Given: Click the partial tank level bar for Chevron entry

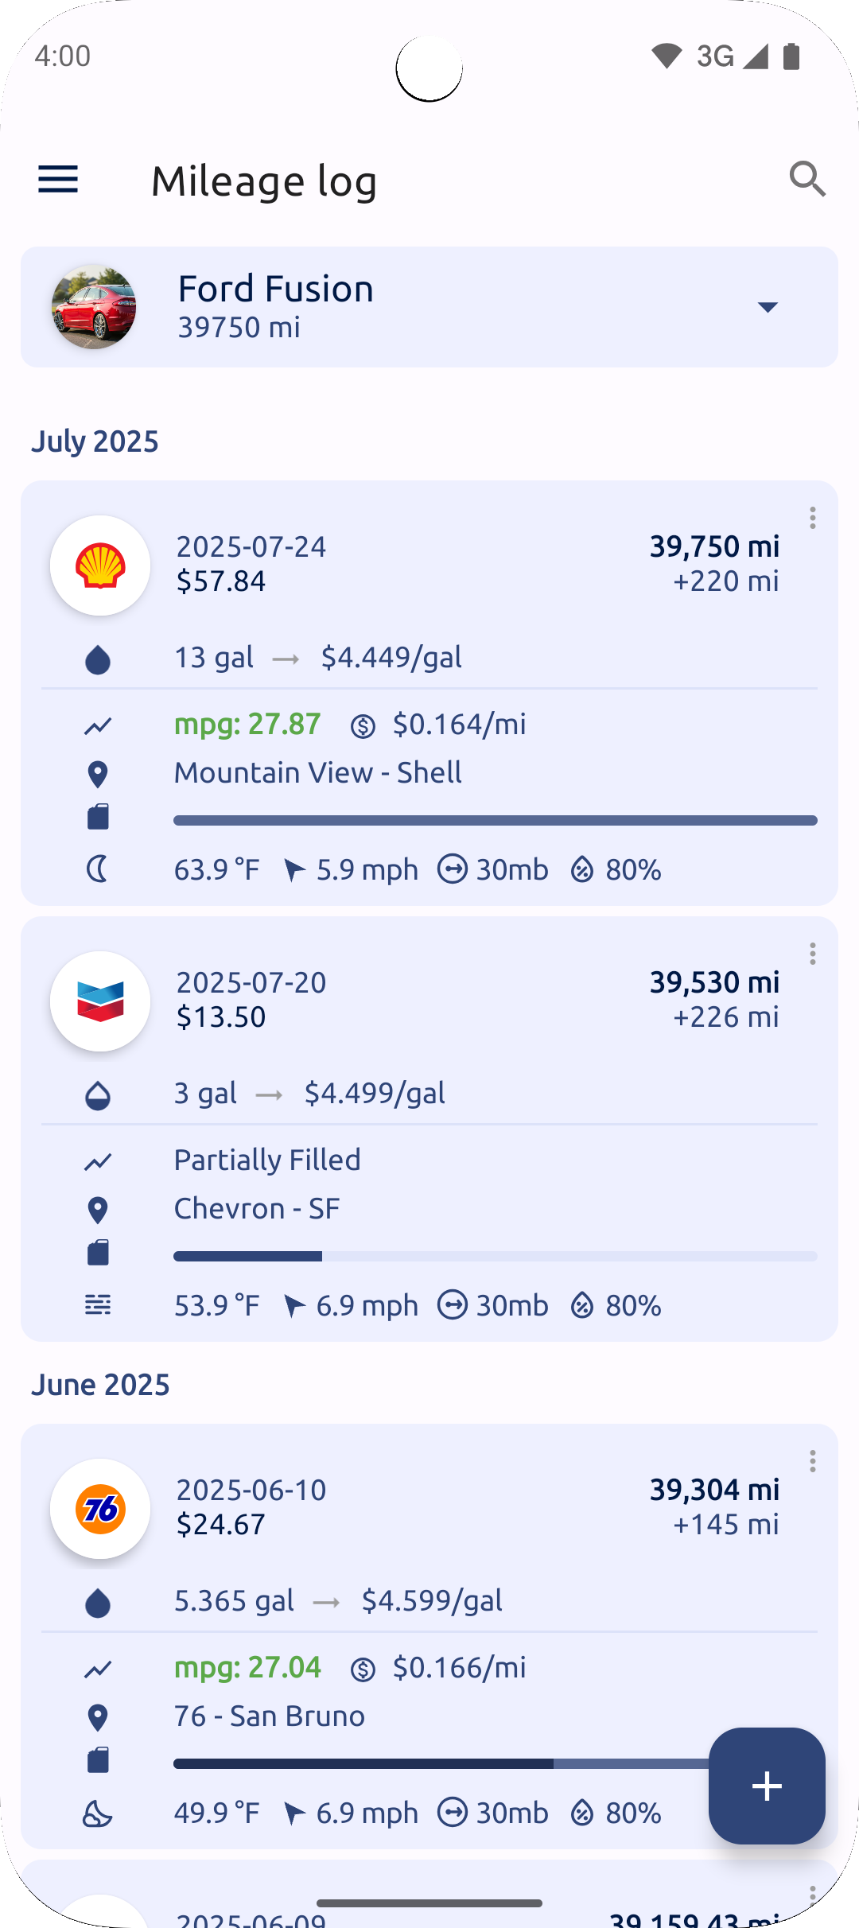Looking at the screenshot, I should tap(496, 1256).
